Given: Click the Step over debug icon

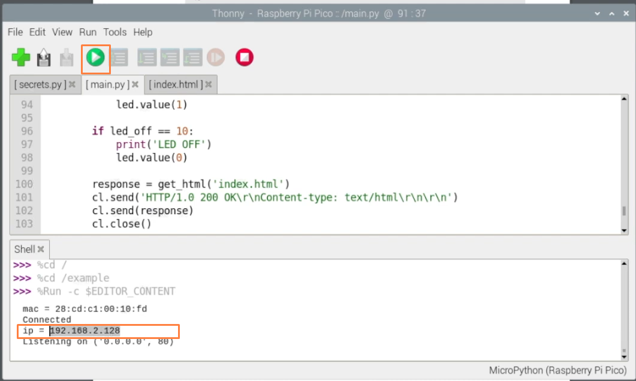Looking at the screenshot, I should (x=146, y=58).
